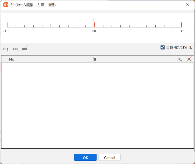This screenshot has height=164, width=195.
Task: Click the add two keys icon
Action: 6,49
